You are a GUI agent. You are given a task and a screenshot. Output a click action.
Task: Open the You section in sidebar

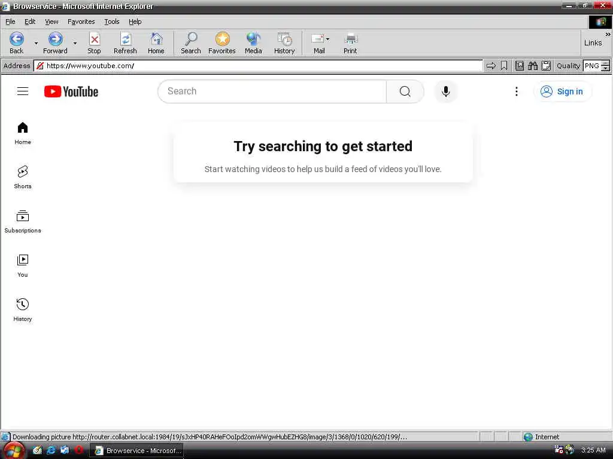pos(23,266)
